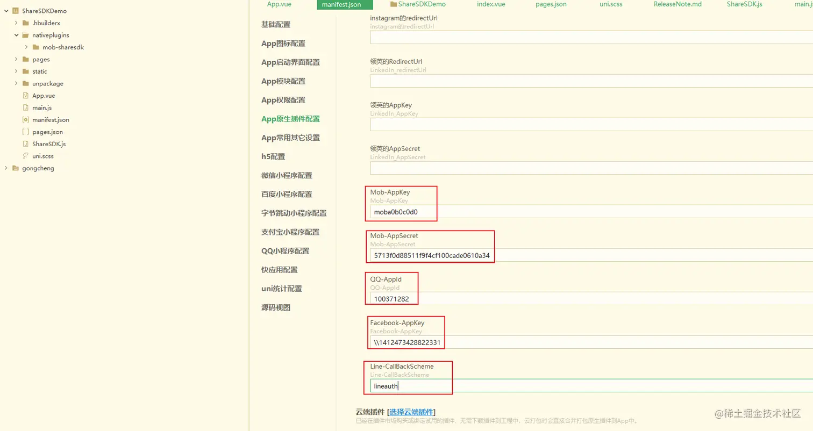This screenshot has height=431, width=813.
Task: Focus the Mob-AppKey input field
Action: (x=591, y=211)
